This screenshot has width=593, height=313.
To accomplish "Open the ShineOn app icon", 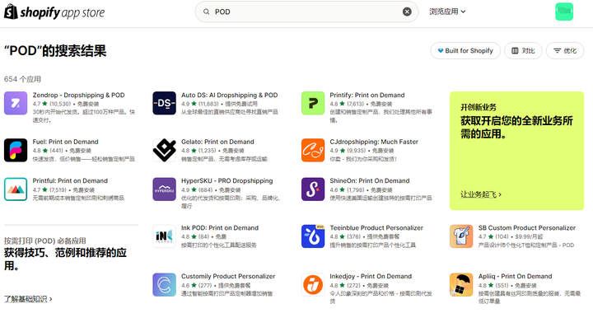I will 313,189.
